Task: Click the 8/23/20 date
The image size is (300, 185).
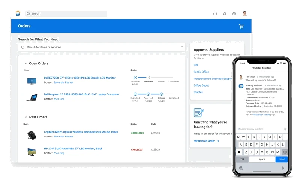Action: [155, 133]
